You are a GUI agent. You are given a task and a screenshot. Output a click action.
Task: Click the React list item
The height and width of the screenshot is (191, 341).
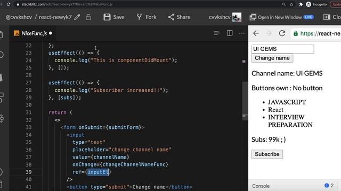pyautogui.click(x=275, y=110)
